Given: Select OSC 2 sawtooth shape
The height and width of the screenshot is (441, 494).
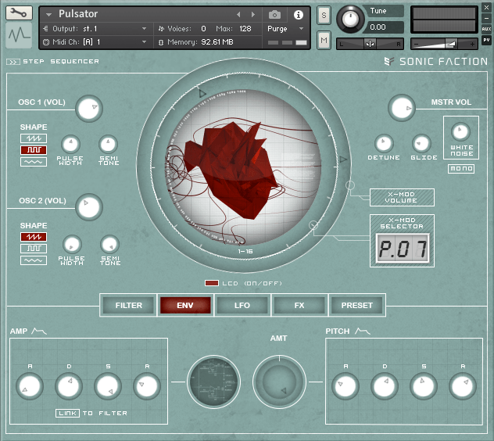Looking at the screenshot, I should click(x=34, y=237).
